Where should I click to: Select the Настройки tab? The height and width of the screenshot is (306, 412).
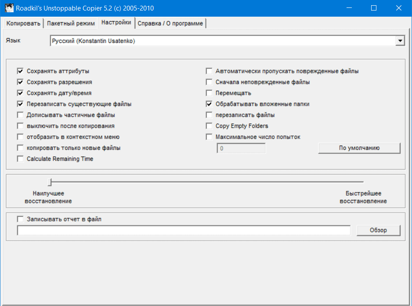(x=116, y=22)
